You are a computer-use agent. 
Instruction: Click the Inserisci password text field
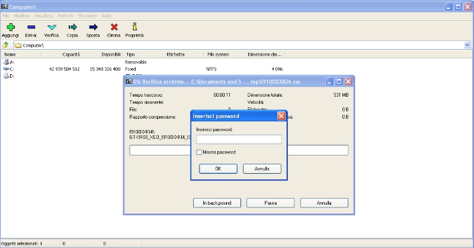click(x=239, y=139)
